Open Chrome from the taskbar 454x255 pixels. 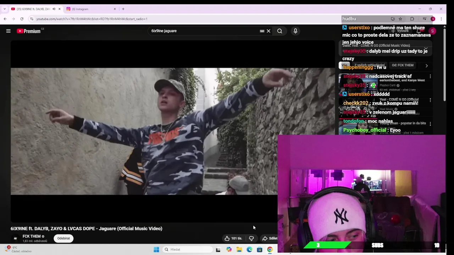pos(270,249)
